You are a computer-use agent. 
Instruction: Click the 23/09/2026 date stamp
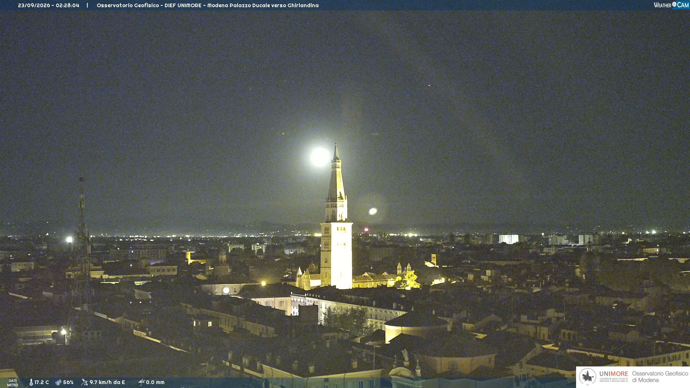tap(34, 5)
